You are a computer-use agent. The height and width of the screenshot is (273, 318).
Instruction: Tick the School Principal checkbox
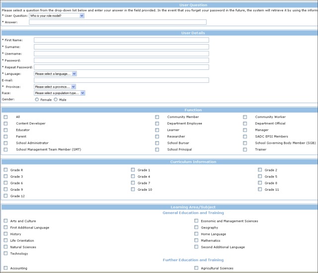157,149
